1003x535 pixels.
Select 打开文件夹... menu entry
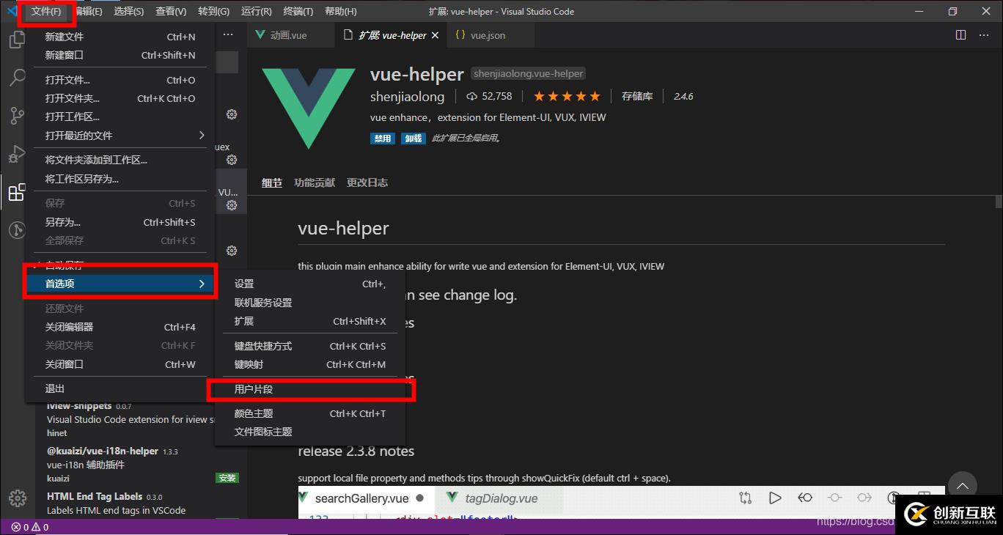pos(121,98)
